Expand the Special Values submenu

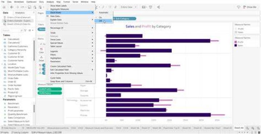70,43
